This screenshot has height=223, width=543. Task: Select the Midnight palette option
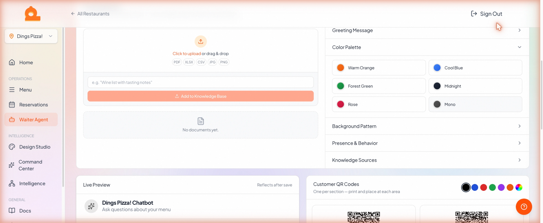pyautogui.click(x=475, y=86)
